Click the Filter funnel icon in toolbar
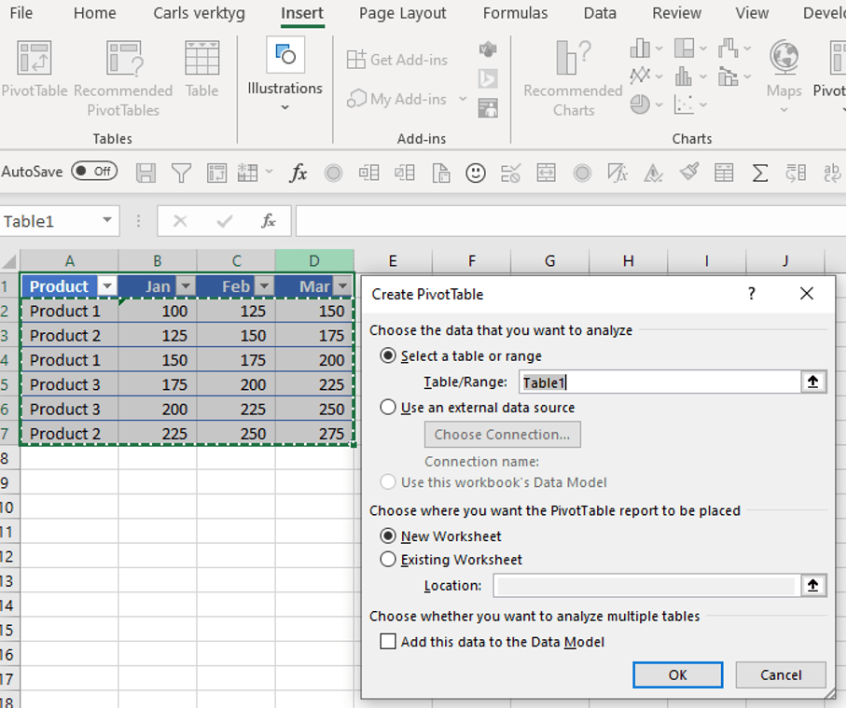Viewport: 847px width, 709px height. tap(181, 173)
